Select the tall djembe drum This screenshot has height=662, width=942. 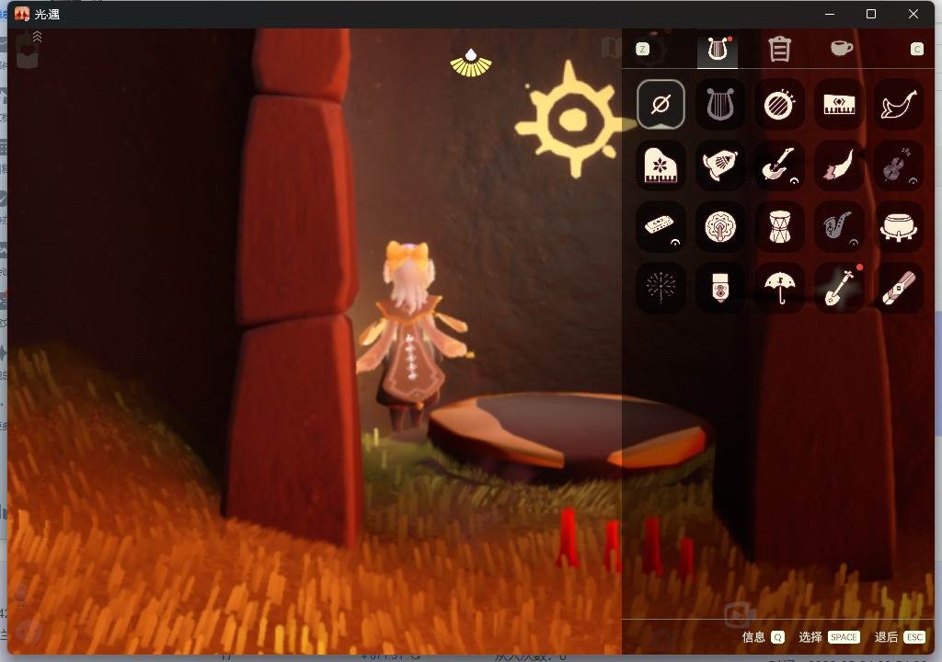pos(779,226)
